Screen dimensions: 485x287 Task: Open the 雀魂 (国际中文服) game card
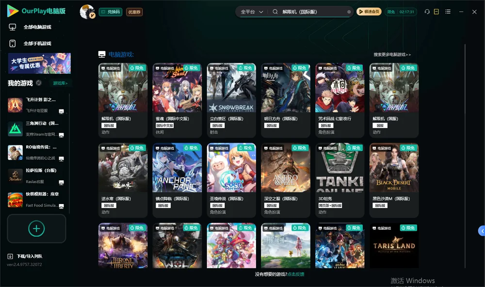coord(177,100)
